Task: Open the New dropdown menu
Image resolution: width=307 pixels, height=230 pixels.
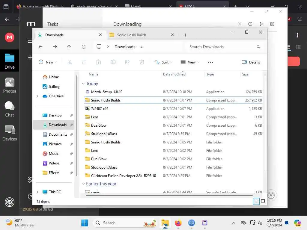Action: [x=48, y=62]
